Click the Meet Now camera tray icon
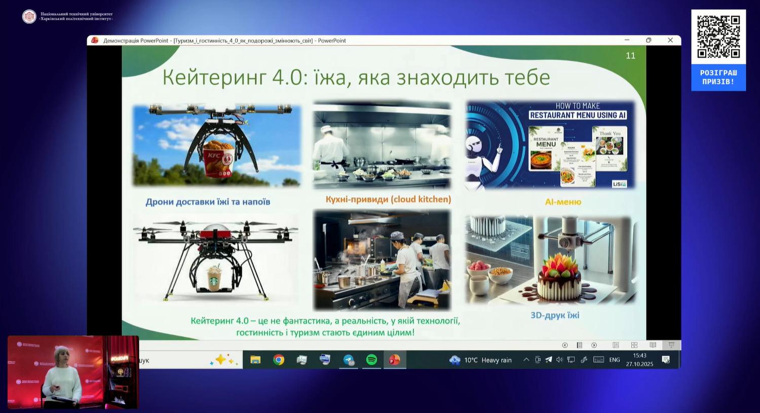Viewport: 760px width, 413px height. [538, 360]
